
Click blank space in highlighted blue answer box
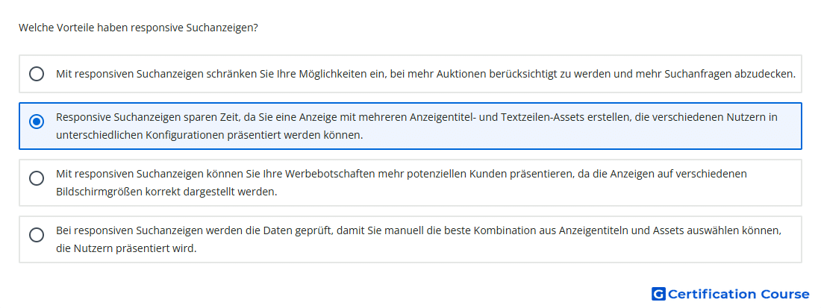[x=576, y=135]
